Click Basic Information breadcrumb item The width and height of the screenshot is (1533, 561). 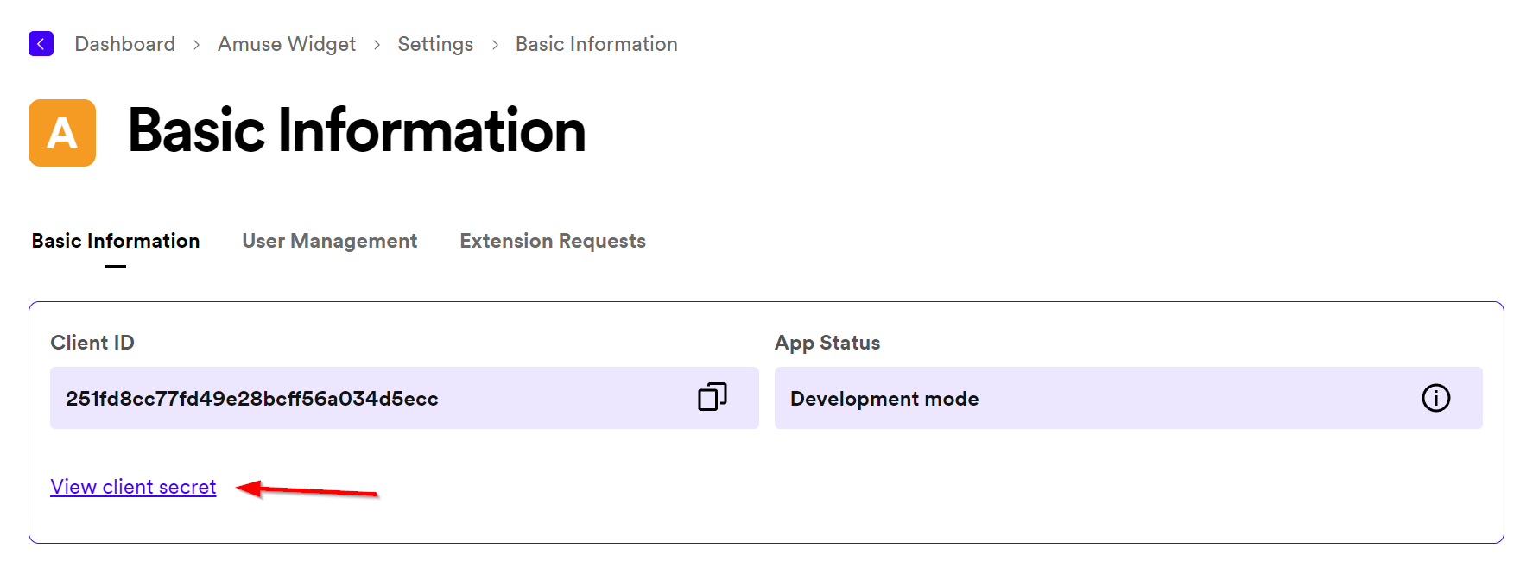[596, 44]
